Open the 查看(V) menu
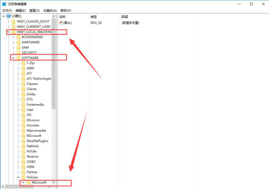 pyautogui.click(x=35, y=11)
